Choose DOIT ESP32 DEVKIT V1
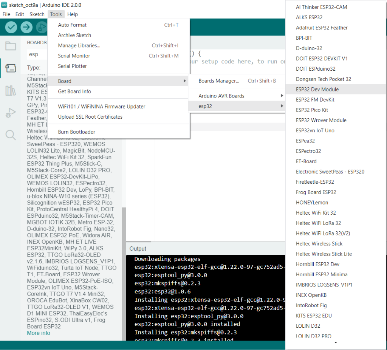 point(336,59)
